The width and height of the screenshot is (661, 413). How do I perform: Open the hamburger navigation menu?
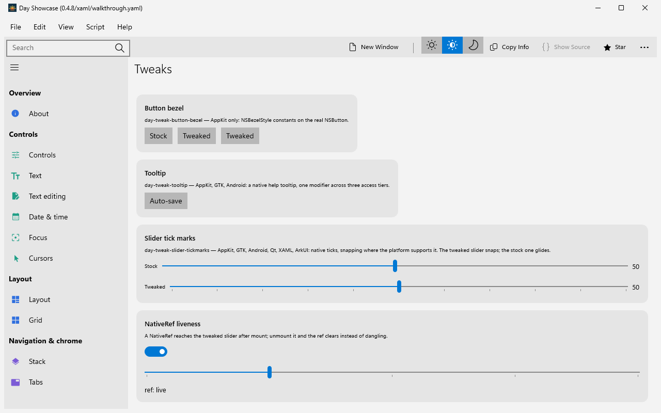[14, 68]
